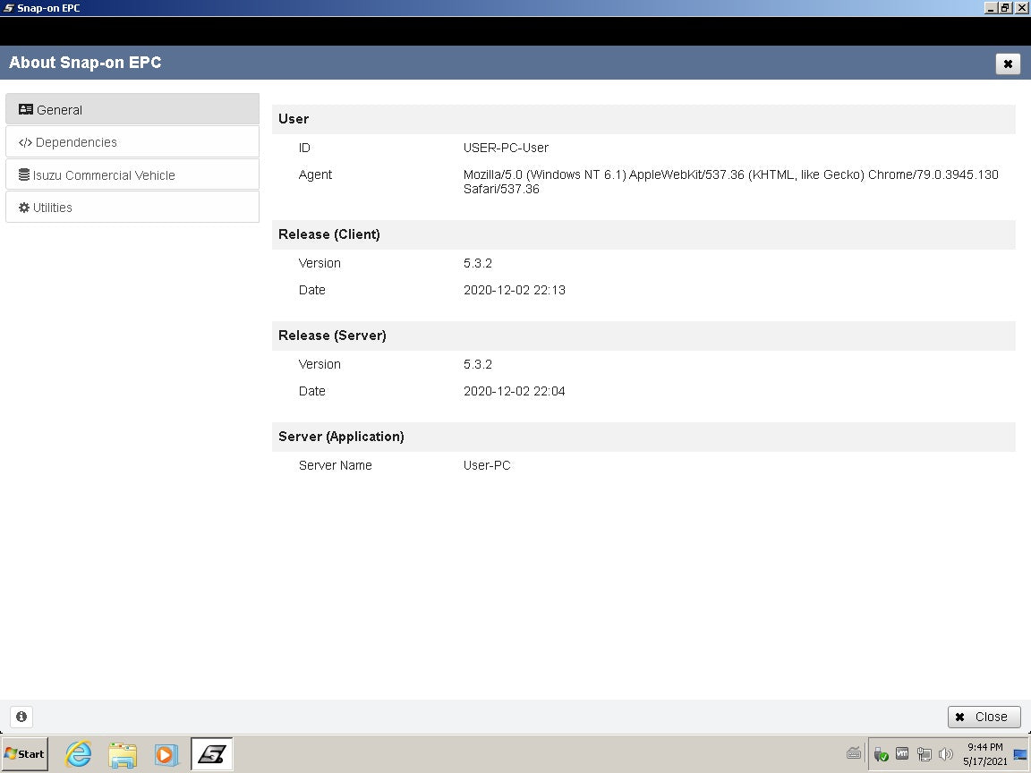Viewport: 1031px width, 773px height.
Task: Open the on-screen keyboard taskbar icon
Action: (854, 754)
